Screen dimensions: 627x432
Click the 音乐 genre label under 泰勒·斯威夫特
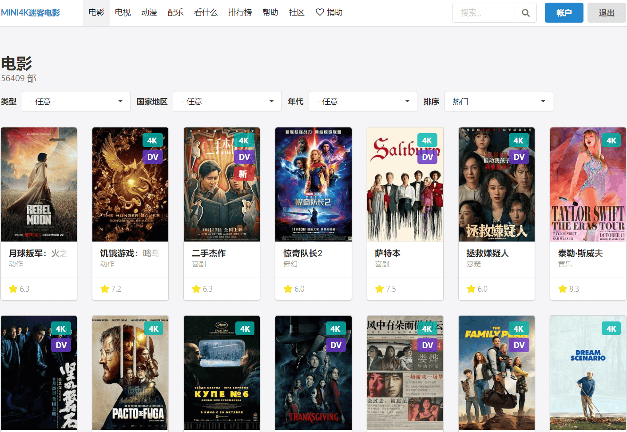point(565,264)
